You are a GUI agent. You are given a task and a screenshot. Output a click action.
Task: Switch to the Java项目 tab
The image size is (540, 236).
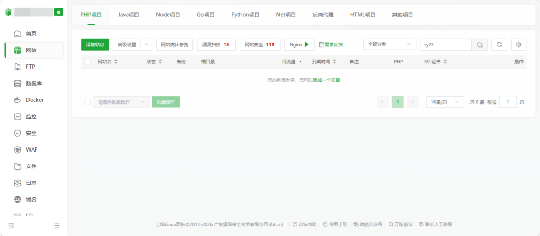pyautogui.click(x=129, y=14)
